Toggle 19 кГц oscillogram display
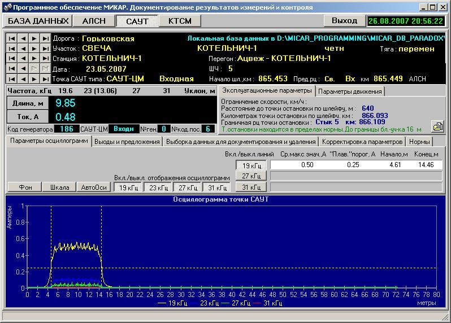 pyautogui.click(x=128, y=187)
